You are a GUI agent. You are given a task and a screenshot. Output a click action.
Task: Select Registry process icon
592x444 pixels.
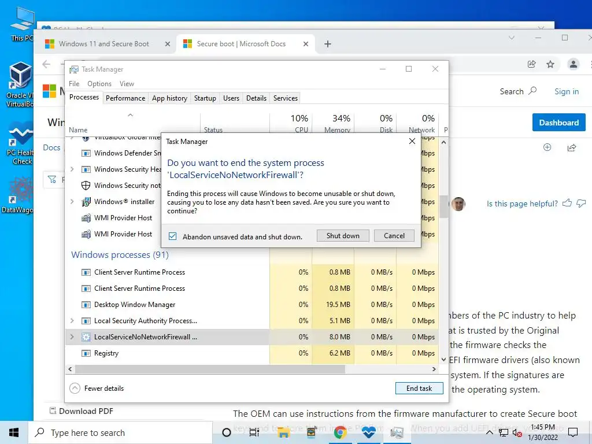tap(86, 353)
